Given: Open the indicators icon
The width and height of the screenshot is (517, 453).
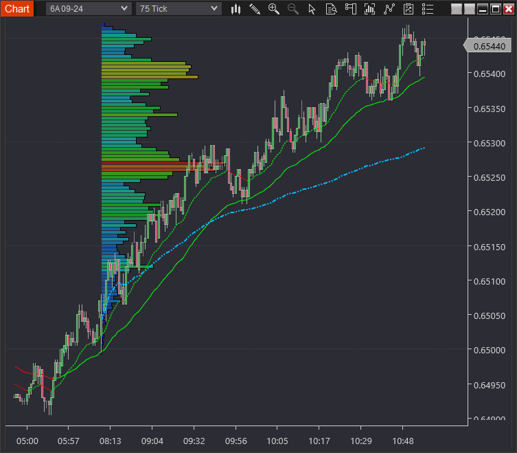Looking at the screenshot, I should [x=370, y=9].
